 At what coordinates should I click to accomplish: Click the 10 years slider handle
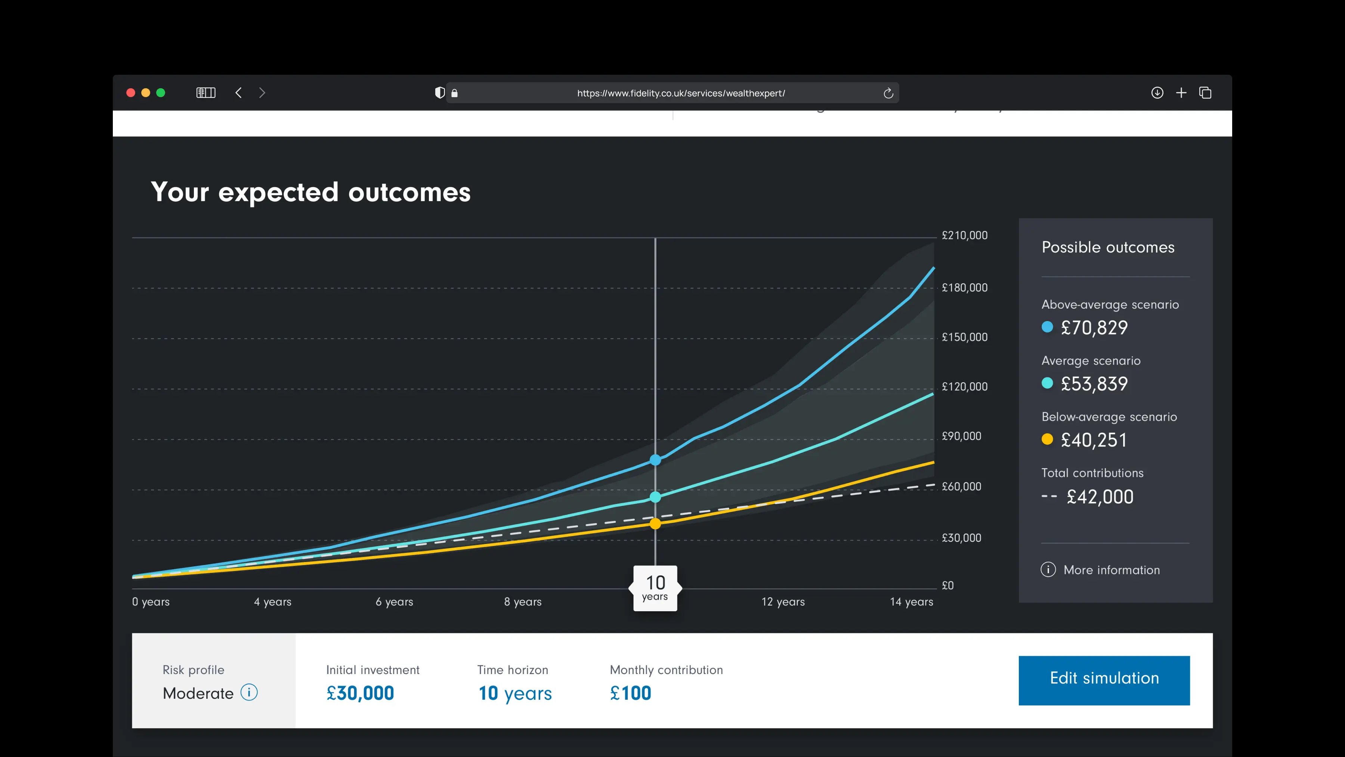(655, 588)
